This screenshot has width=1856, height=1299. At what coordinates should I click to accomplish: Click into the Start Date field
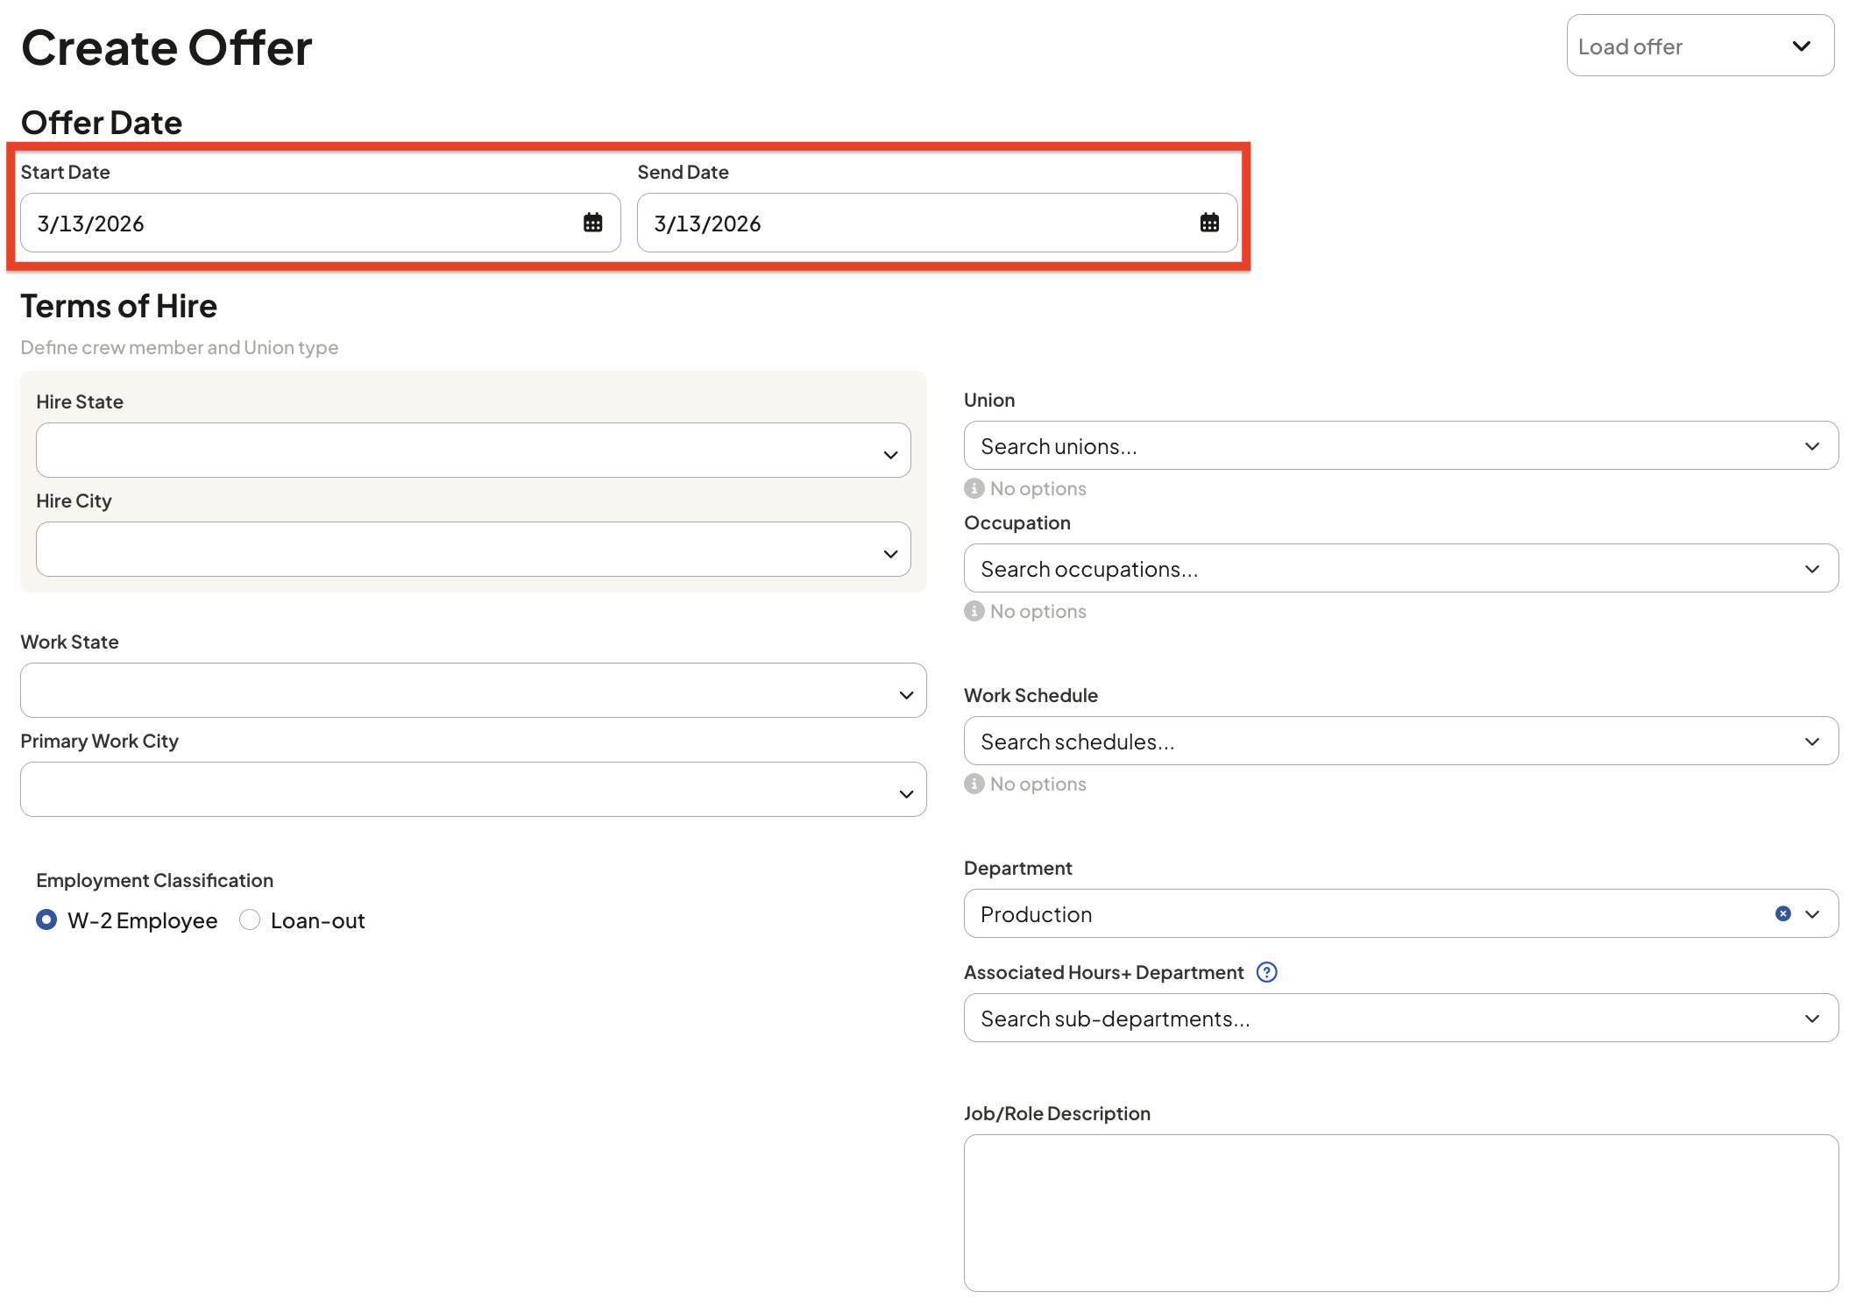coord(321,223)
